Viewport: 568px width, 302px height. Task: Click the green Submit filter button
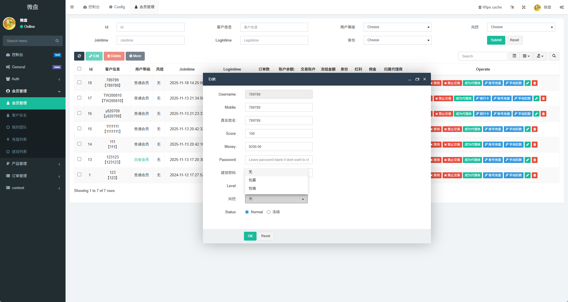click(x=496, y=40)
